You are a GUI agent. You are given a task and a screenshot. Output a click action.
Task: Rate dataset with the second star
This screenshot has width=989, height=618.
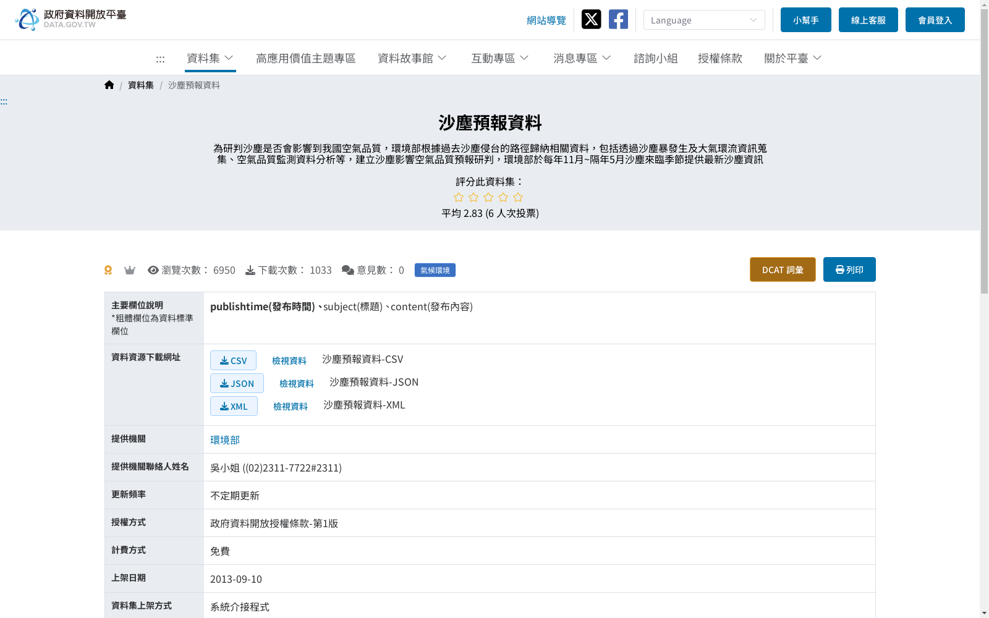coord(473,197)
